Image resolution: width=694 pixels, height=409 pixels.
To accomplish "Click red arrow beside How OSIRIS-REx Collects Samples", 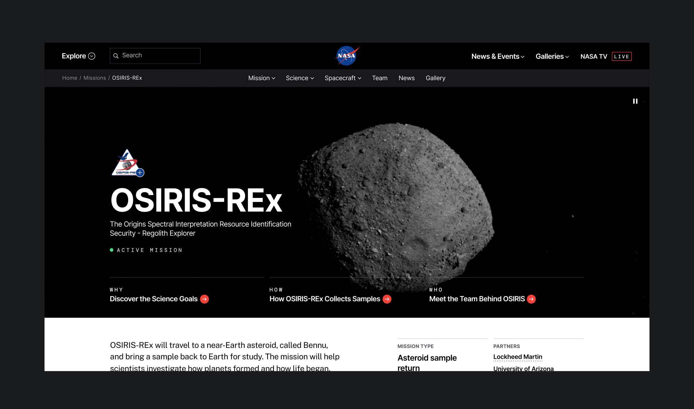I will pos(387,299).
